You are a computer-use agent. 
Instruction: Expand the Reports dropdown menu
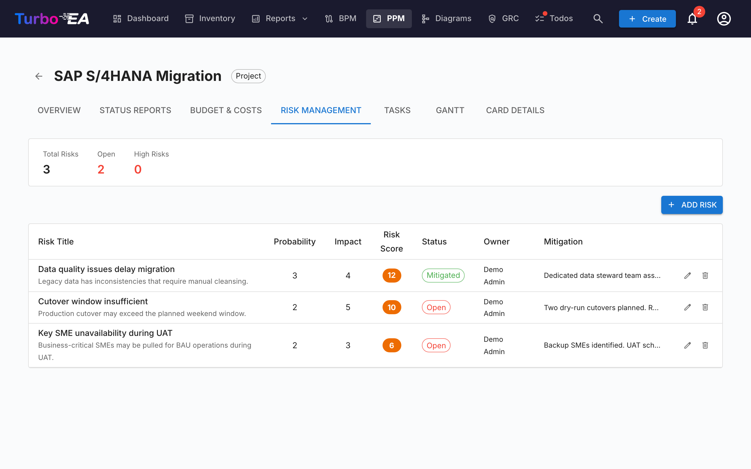click(x=280, y=18)
